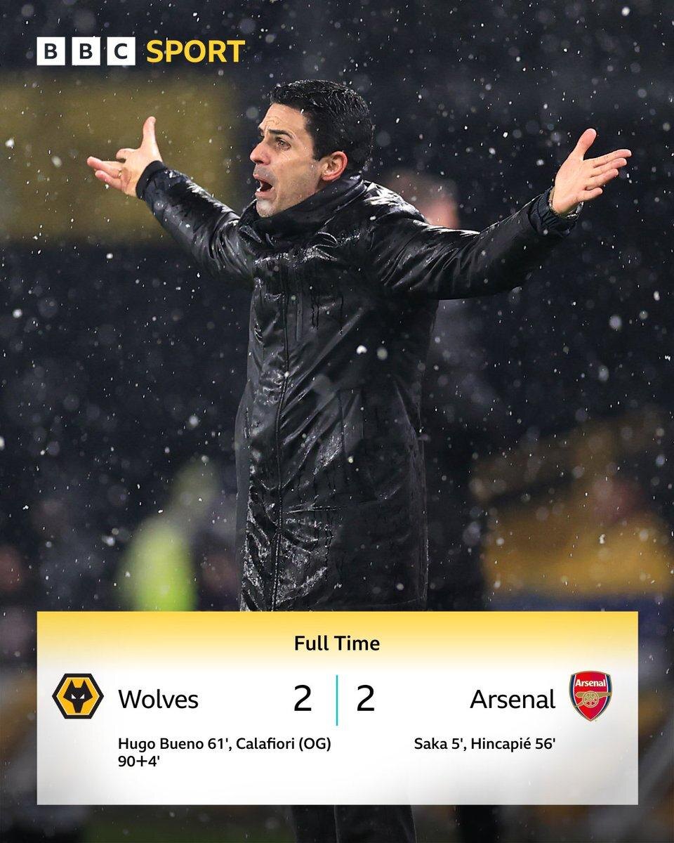The height and width of the screenshot is (843, 674).
Task: Click the Wolves team name
Action: (x=158, y=700)
